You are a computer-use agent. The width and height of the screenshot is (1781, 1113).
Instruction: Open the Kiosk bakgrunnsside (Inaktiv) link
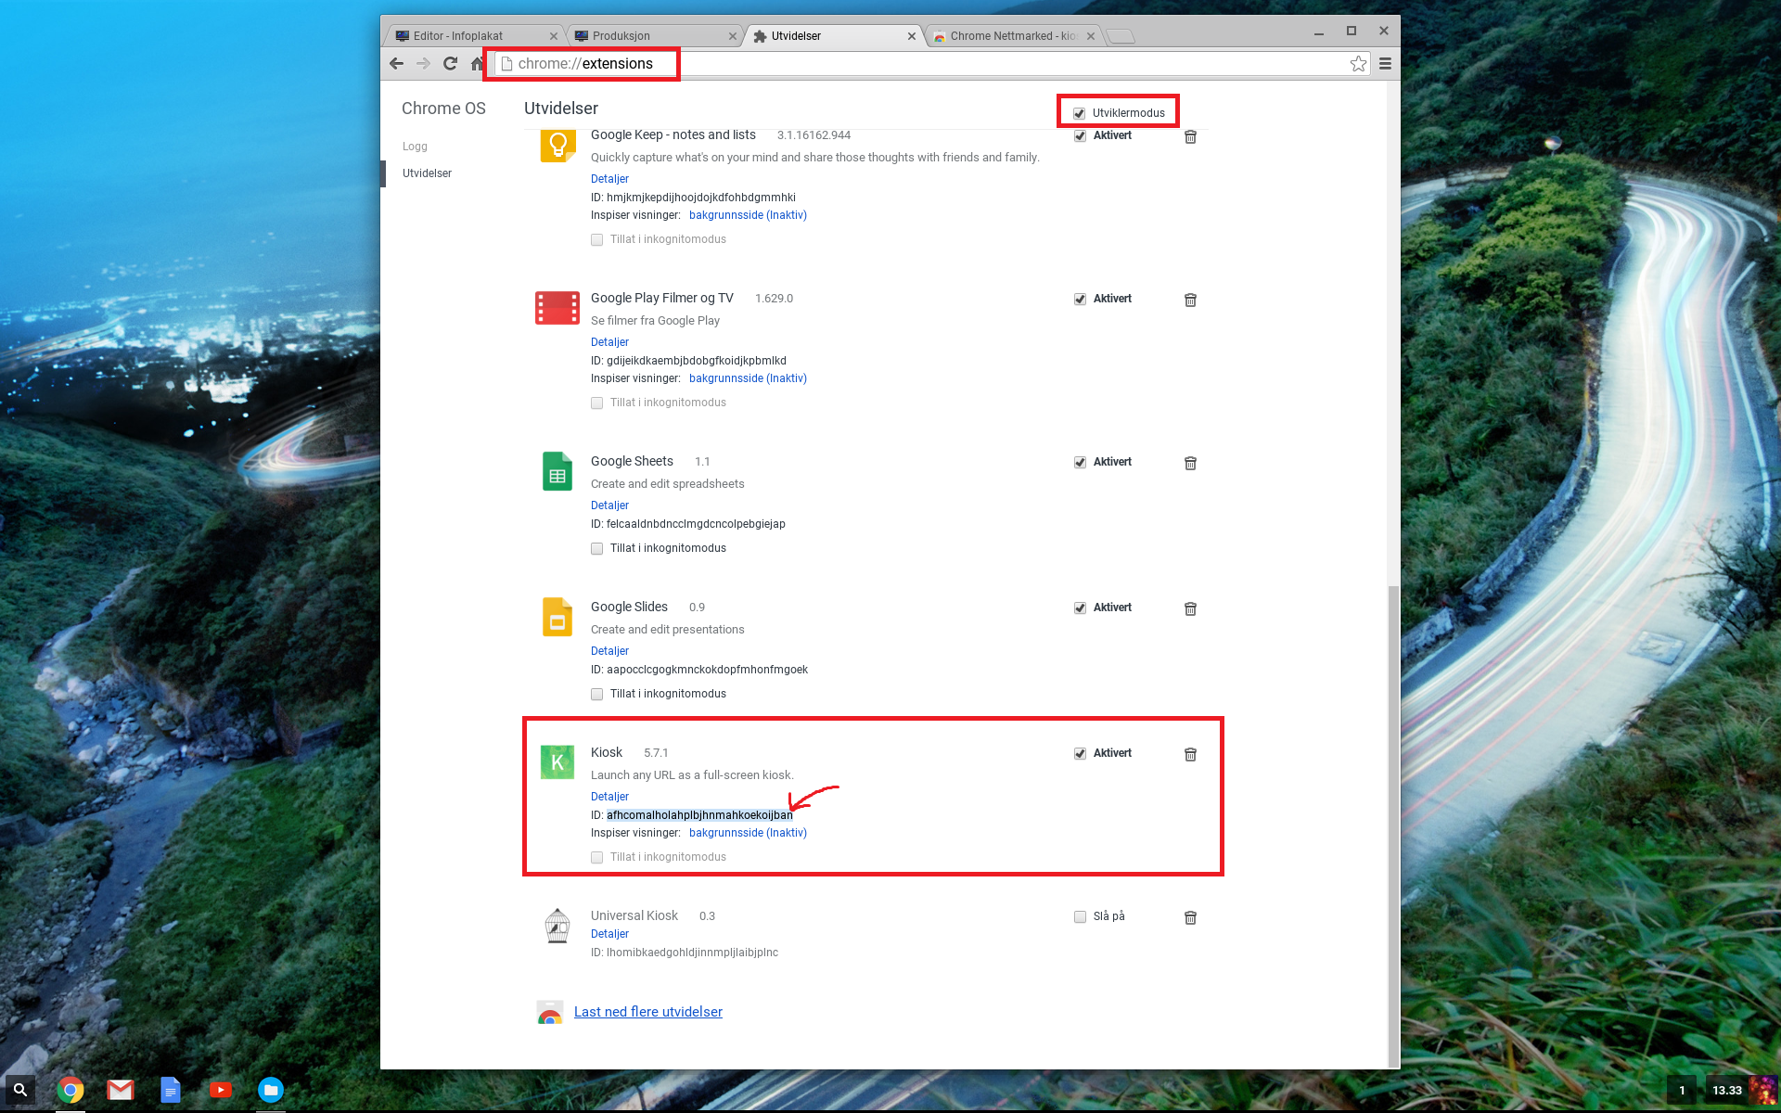748,833
